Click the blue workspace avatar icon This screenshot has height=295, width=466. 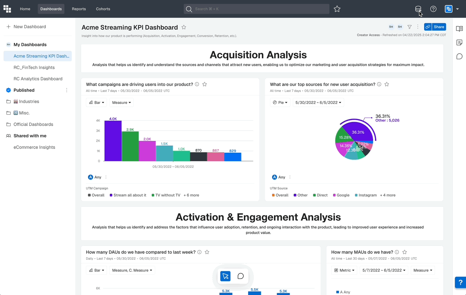[x=448, y=9]
